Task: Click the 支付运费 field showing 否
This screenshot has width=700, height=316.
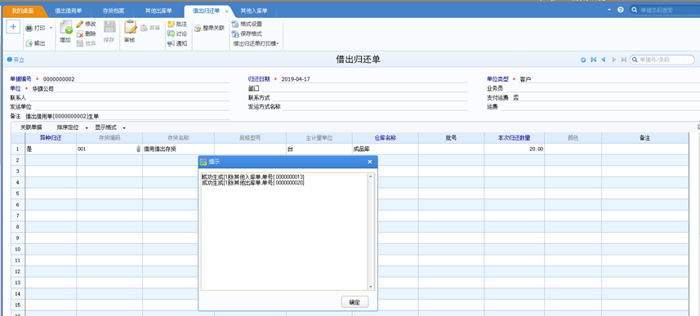Action: click(x=606, y=98)
